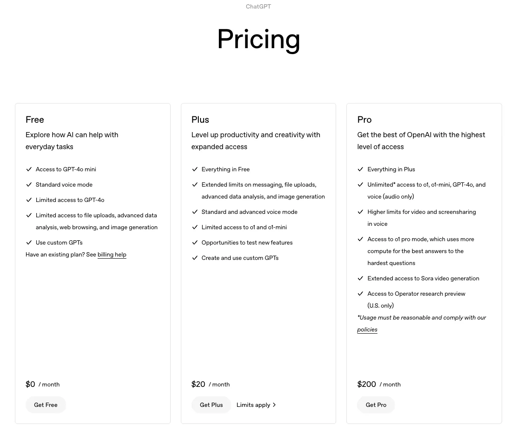
Task: Click the checkmark next to Create and use custom GPTs
Action: (x=195, y=258)
